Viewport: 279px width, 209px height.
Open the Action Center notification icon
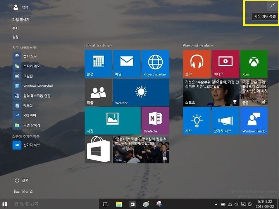pyautogui.click(x=244, y=204)
